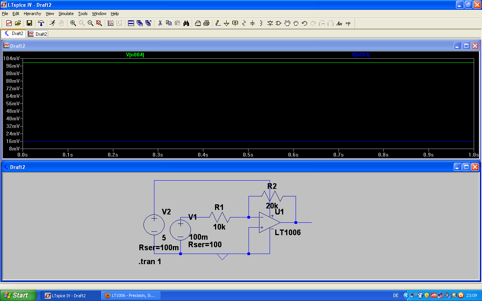Click the R1 10k value label
482x301 pixels.
tap(219, 227)
